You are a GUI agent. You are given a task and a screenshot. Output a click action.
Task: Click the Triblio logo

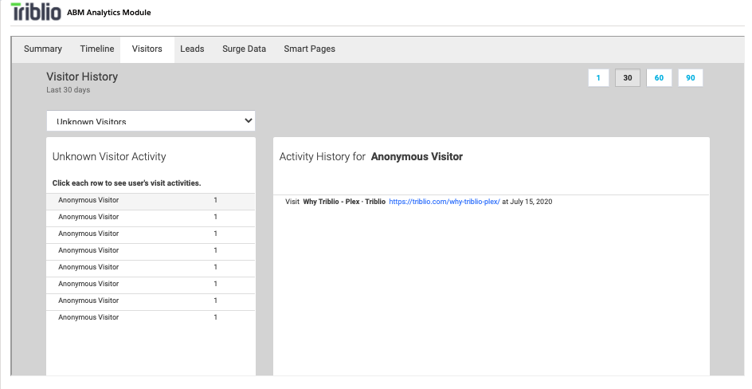coord(36,11)
